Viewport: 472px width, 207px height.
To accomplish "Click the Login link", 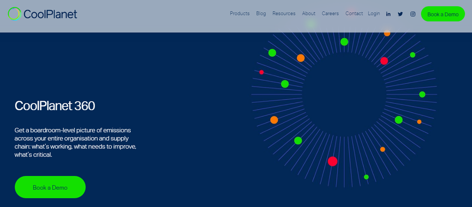I will click(x=374, y=14).
